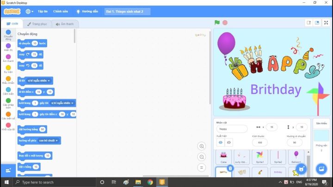Select the Cake sprite thumbnail
This screenshot has width=333, height=187.
(223, 156)
